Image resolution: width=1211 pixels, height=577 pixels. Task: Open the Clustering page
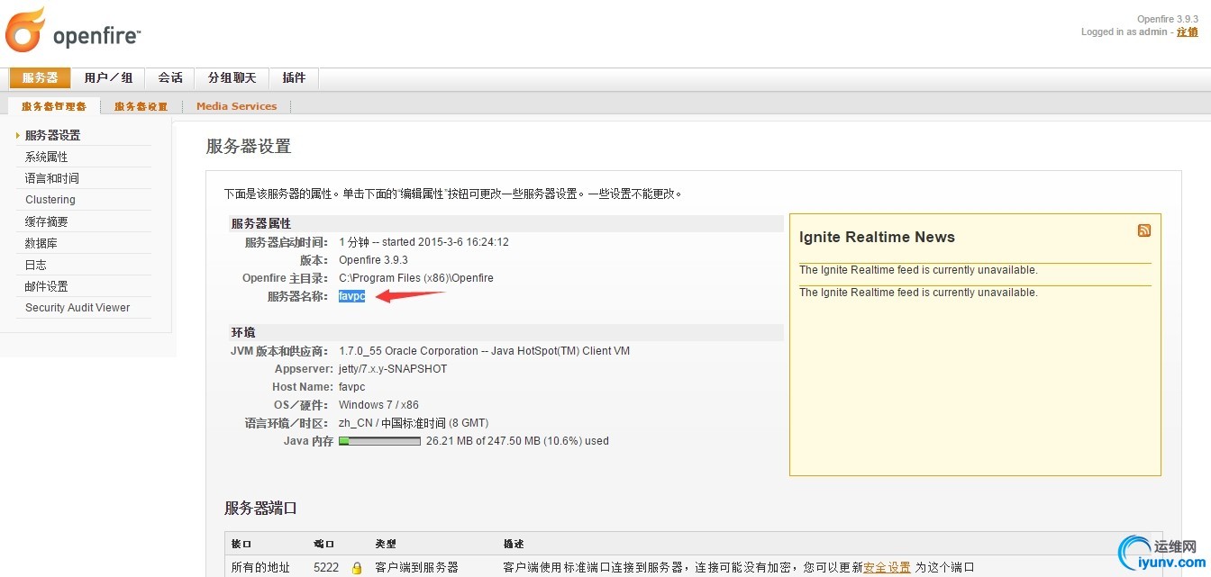(x=50, y=200)
